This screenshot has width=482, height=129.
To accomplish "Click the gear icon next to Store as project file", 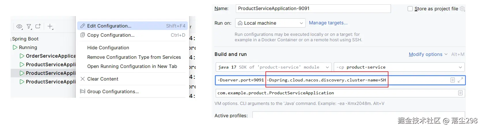I will (462, 9).
